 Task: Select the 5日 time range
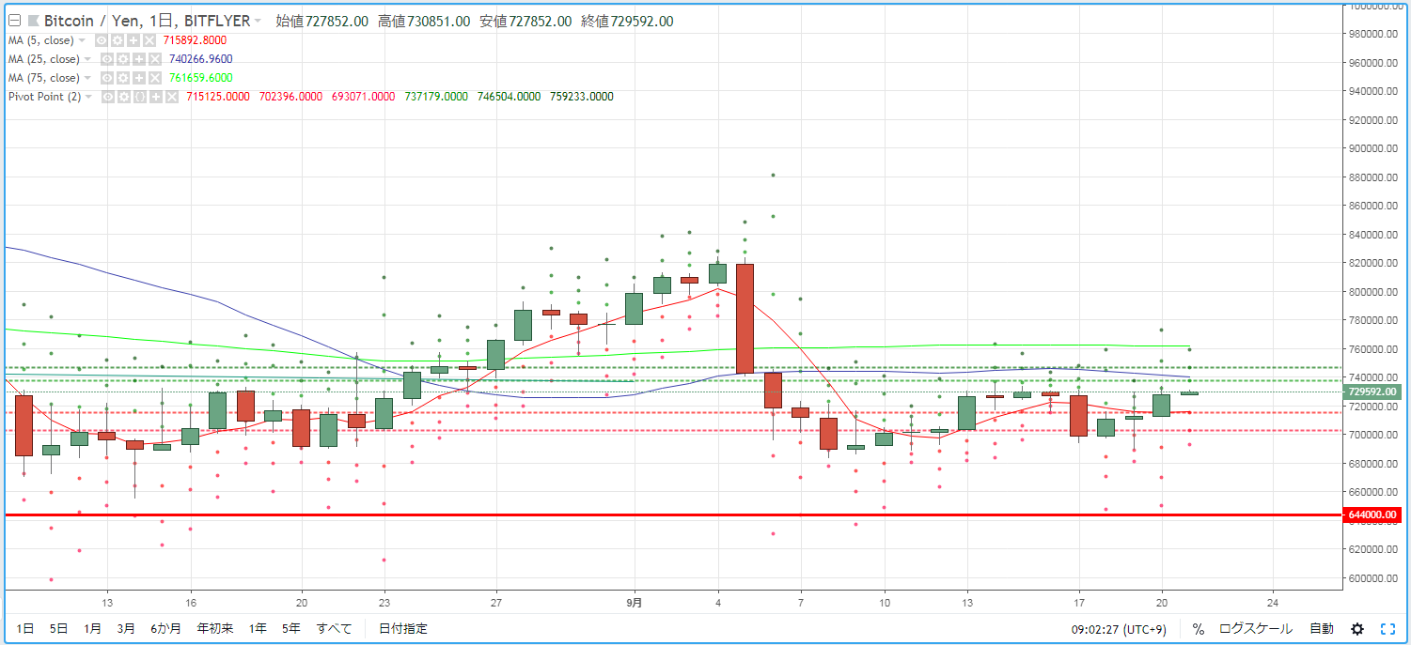click(x=58, y=629)
